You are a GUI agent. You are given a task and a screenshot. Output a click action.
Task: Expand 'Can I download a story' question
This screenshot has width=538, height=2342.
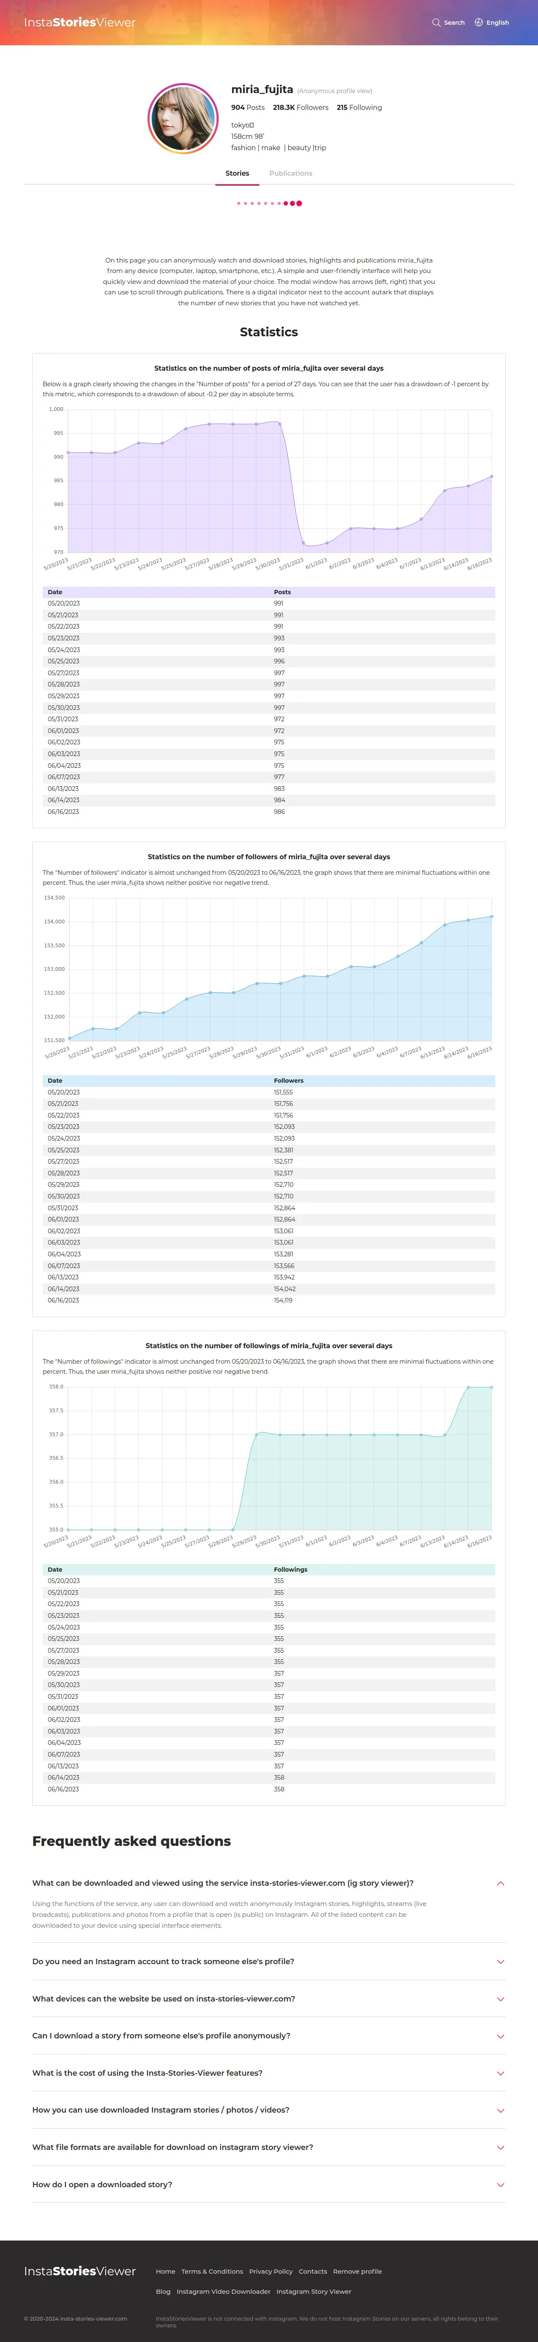pos(269,2035)
